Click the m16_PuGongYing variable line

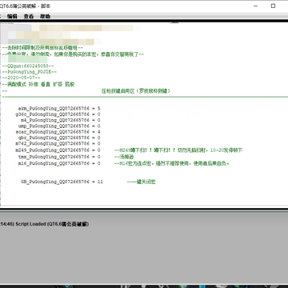click(x=59, y=163)
